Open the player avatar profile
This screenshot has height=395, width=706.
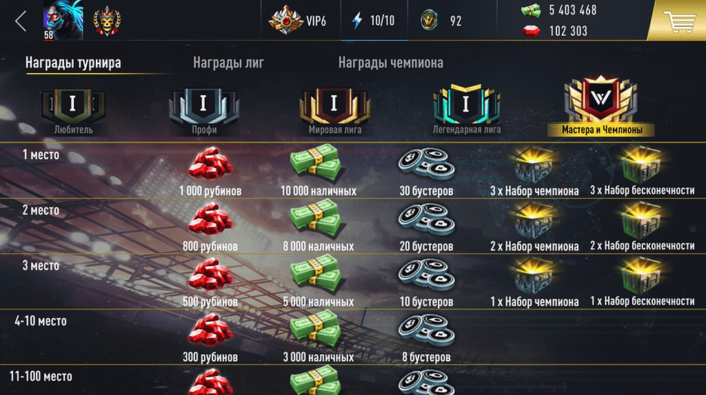click(x=63, y=20)
